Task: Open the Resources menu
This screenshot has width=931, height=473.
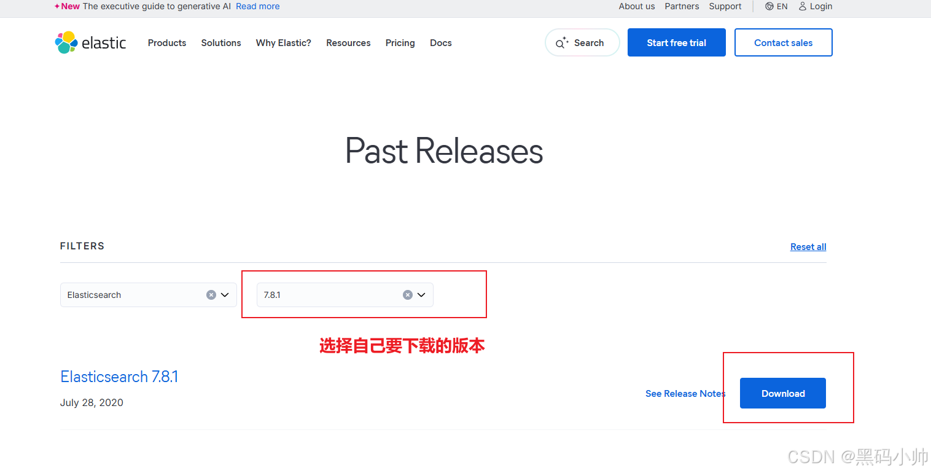Action: (x=348, y=43)
